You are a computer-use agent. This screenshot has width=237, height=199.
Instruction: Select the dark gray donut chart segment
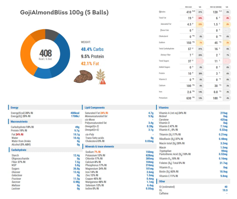click(x=52, y=35)
